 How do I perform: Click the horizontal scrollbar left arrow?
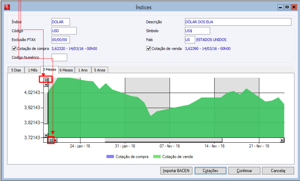coord(55,140)
